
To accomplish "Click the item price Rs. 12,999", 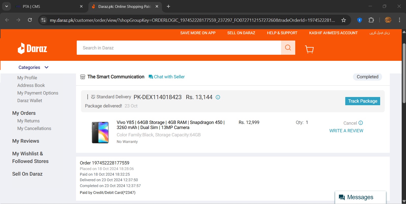I will point(249,122).
